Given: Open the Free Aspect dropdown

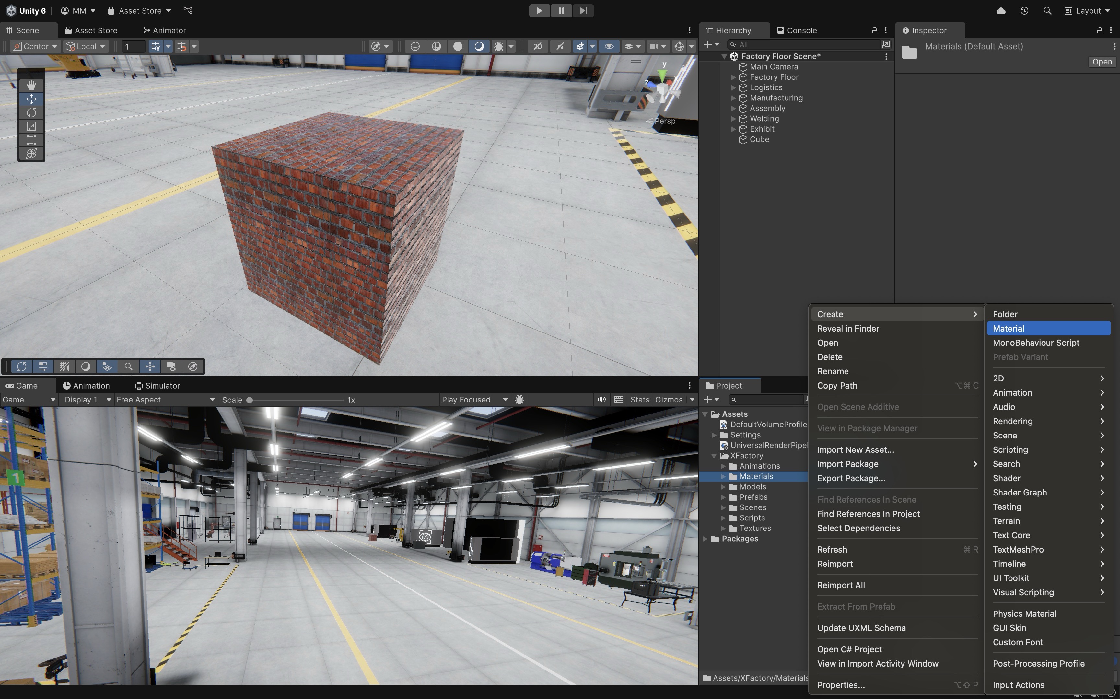Looking at the screenshot, I should tap(165, 400).
